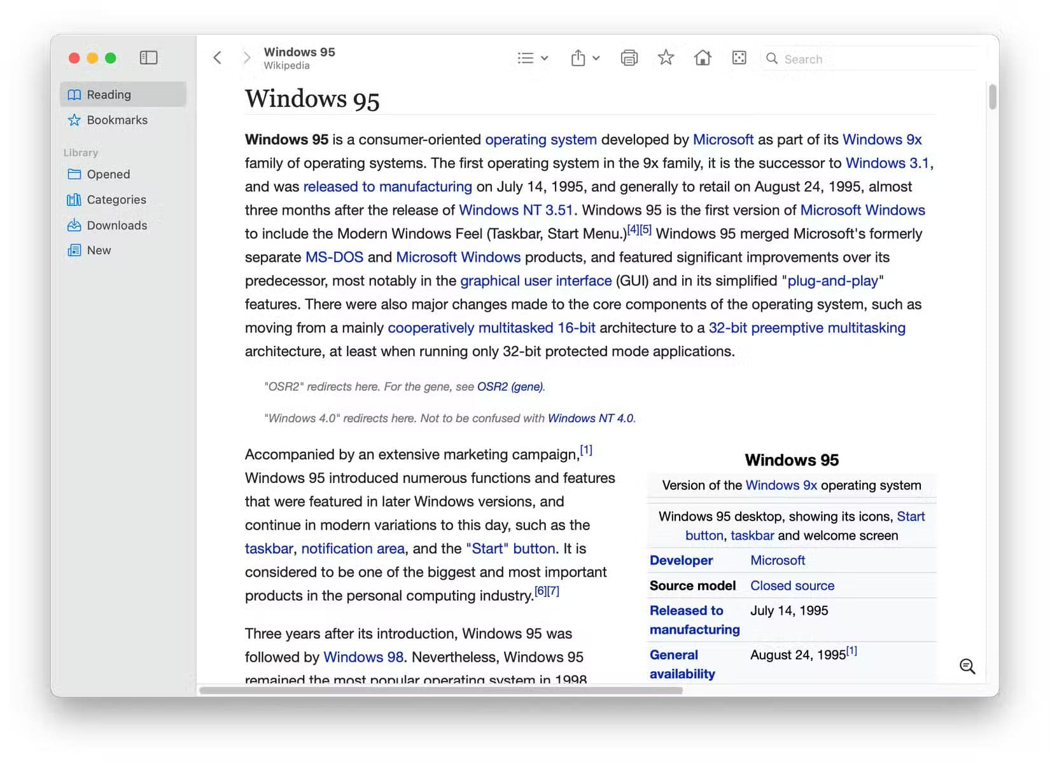
Task: Click the Search field
Action: [872, 58]
